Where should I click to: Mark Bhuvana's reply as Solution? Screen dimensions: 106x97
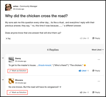tap(17, 93)
